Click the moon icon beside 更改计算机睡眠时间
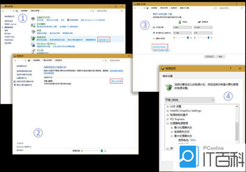The width and height of the screenshot is (246, 172). click(14, 85)
